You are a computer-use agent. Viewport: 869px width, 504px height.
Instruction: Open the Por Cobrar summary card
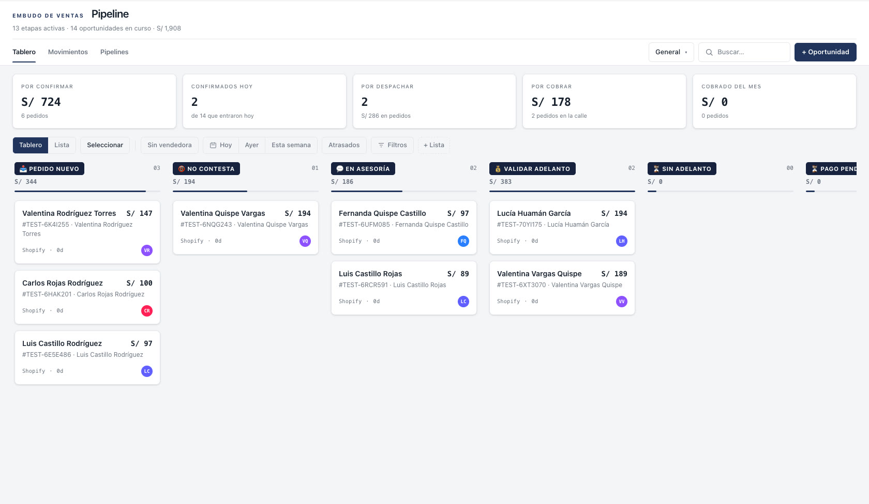pyautogui.click(x=604, y=101)
